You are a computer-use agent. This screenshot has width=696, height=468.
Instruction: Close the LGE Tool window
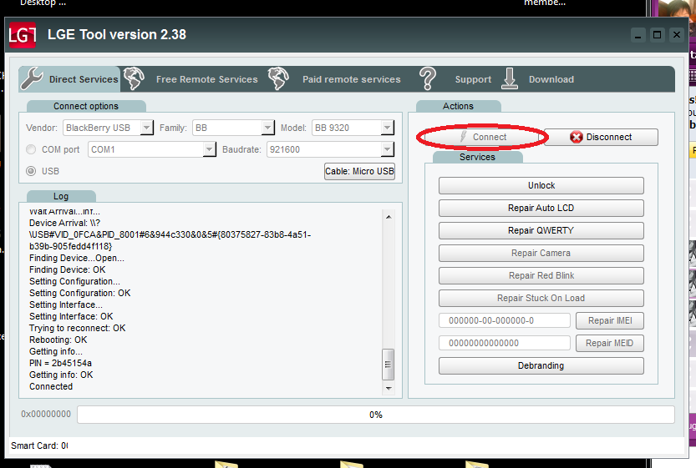677,34
